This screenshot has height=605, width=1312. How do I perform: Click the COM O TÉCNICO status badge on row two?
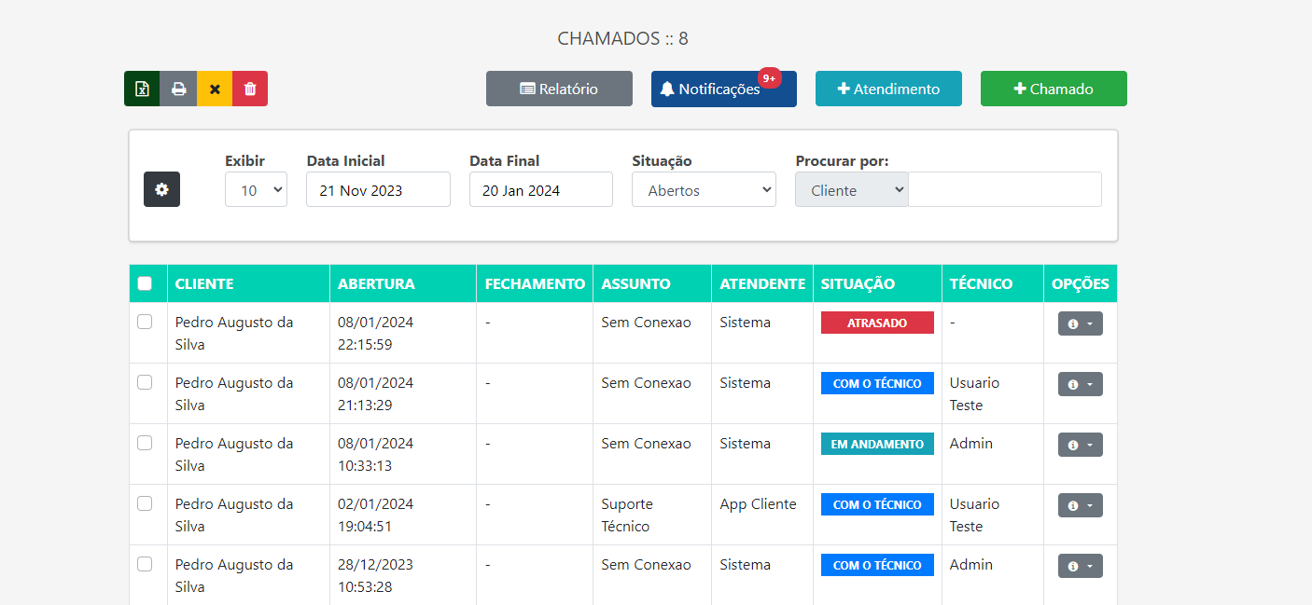(x=877, y=382)
